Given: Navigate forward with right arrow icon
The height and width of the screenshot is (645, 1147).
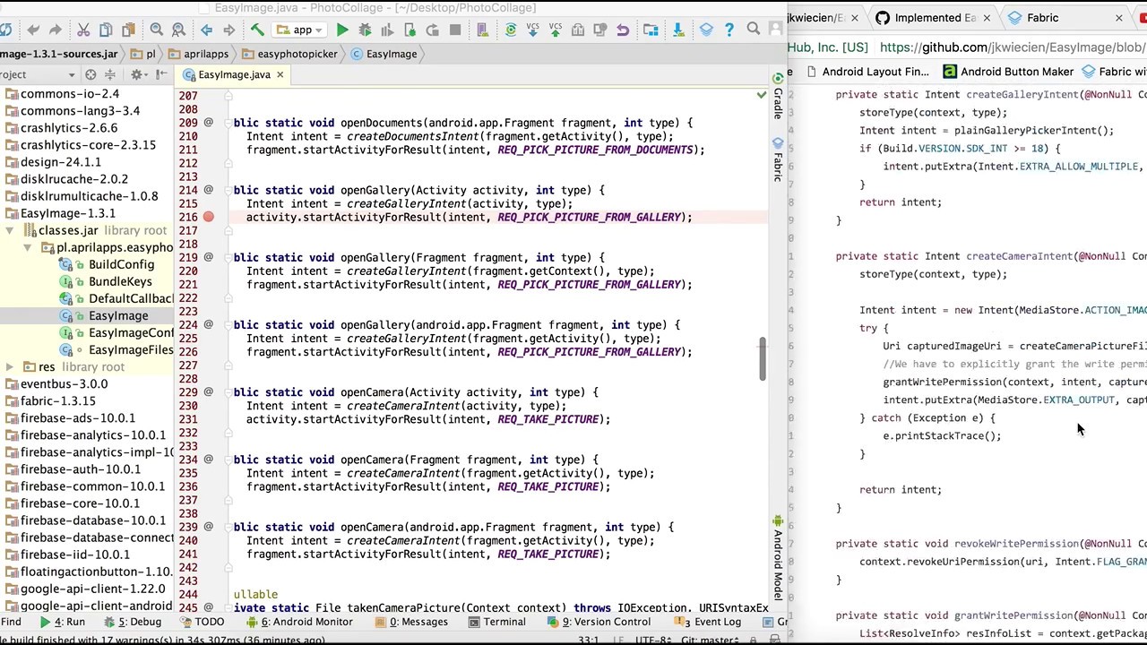Looking at the screenshot, I should pyautogui.click(x=229, y=30).
